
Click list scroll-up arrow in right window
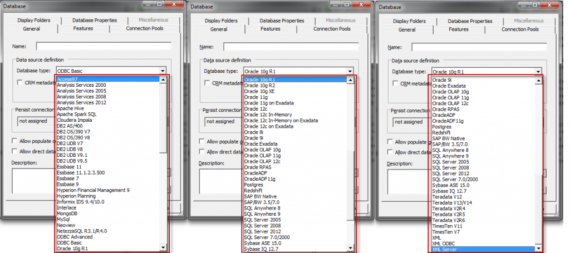tap(539, 80)
